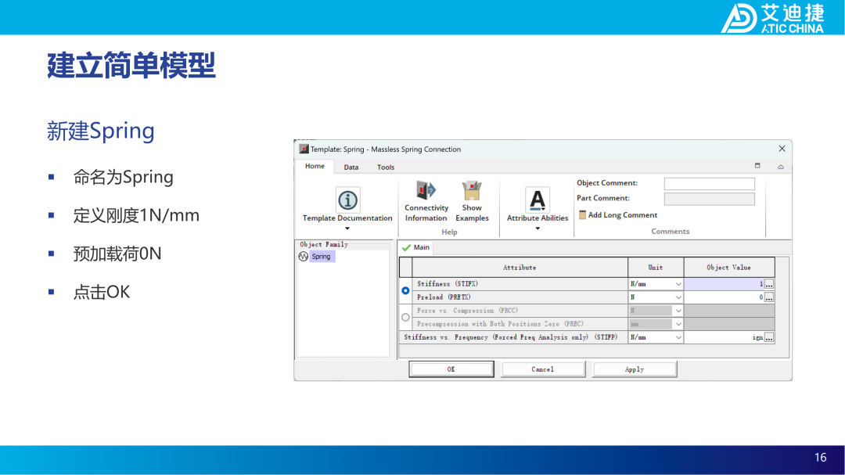Expand Precompression unit mm dropdown
The width and height of the screenshot is (845, 475).
tap(678, 324)
